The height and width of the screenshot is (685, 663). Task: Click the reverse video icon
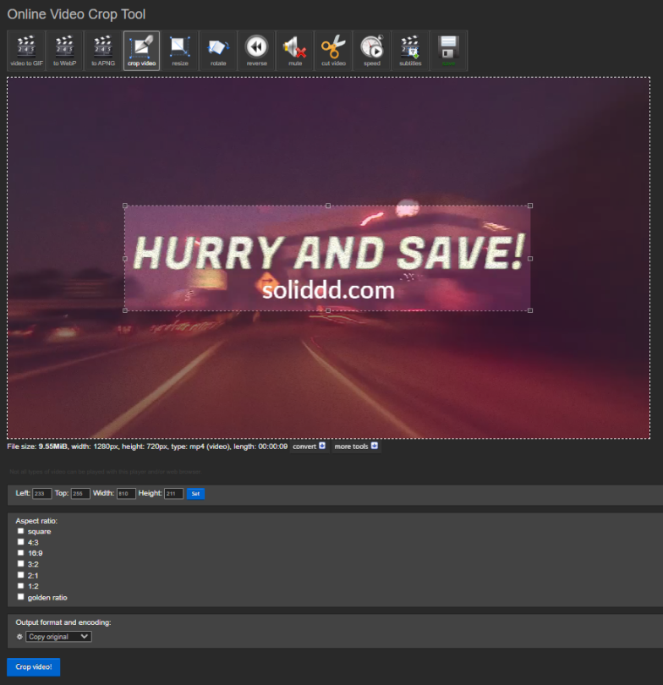[256, 51]
